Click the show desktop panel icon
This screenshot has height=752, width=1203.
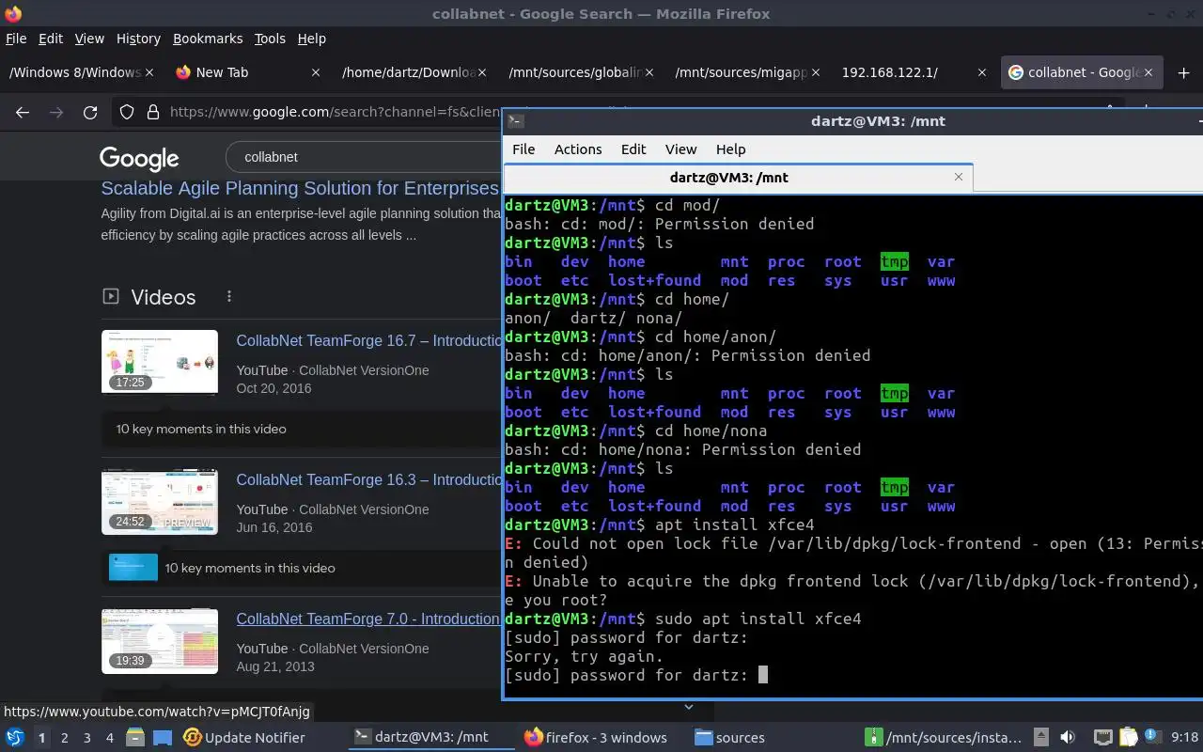click(x=163, y=737)
